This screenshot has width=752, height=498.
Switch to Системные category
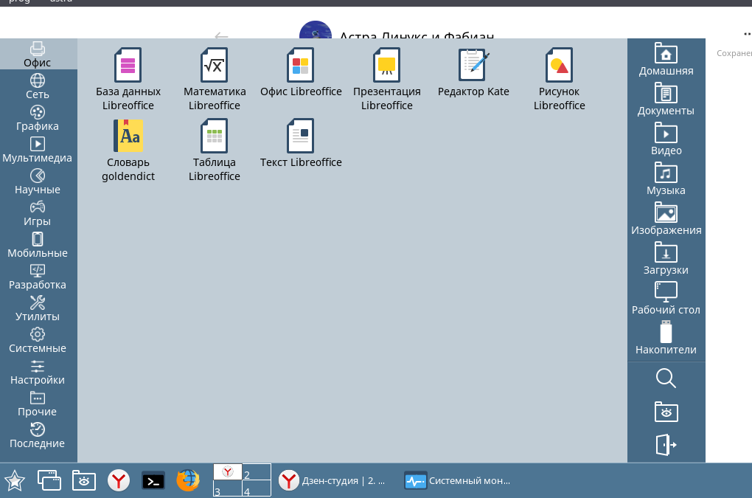click(38, 339)
